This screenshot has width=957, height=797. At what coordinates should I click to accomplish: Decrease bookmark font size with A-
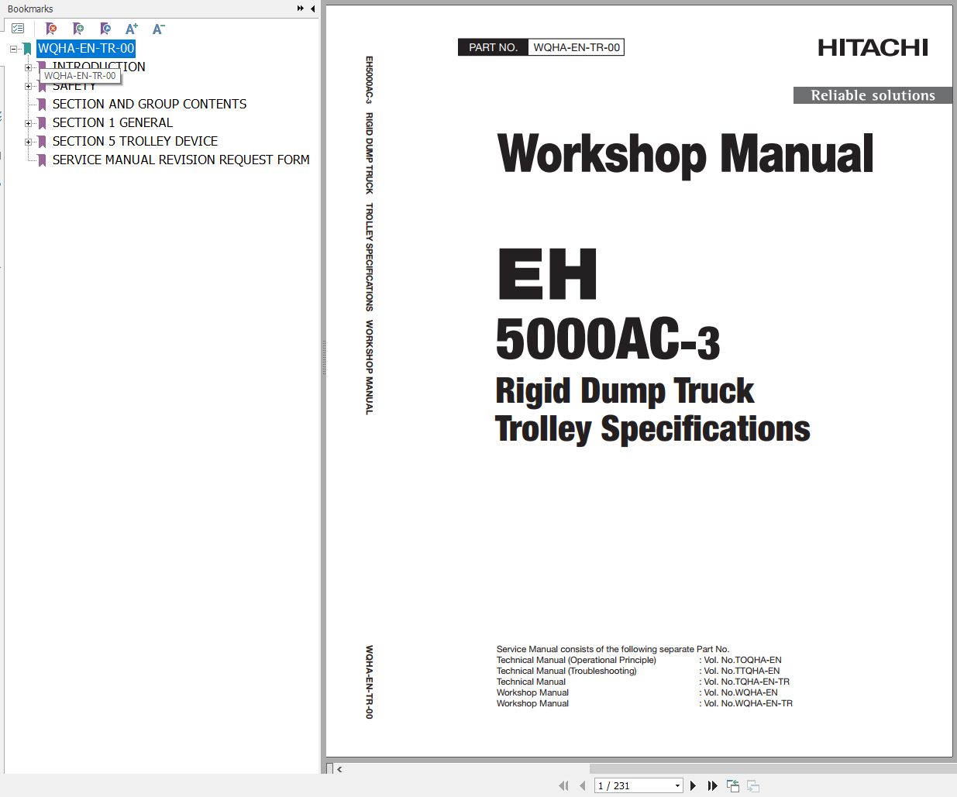pyautogui.click(x=159, y=29)
